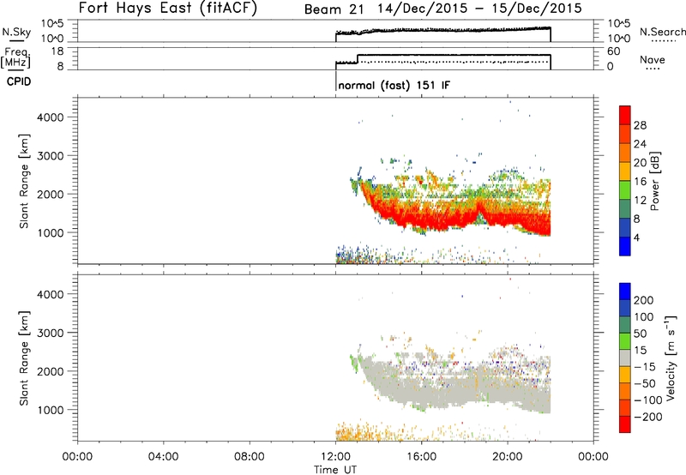This screenshot has width=686, height=475.
Task: Click the 'CPID' label
Action: (x=19, y=81)
